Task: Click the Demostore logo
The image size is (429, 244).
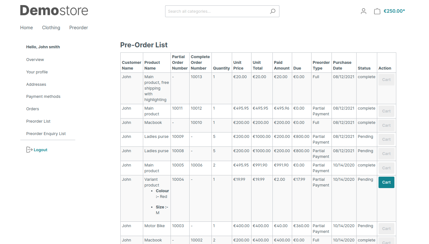Action: 54,10
